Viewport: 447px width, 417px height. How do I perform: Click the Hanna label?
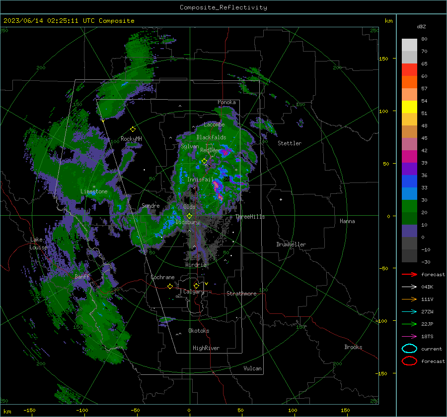coord(347,221)
